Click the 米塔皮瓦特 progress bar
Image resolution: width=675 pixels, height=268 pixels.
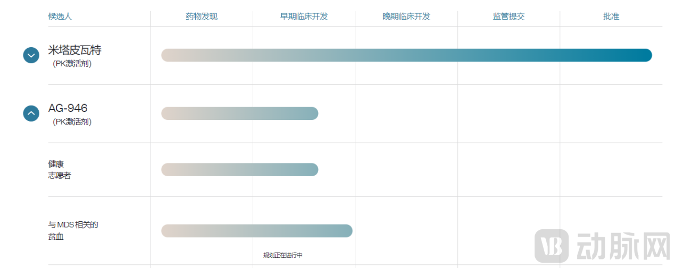coord(406,55)
